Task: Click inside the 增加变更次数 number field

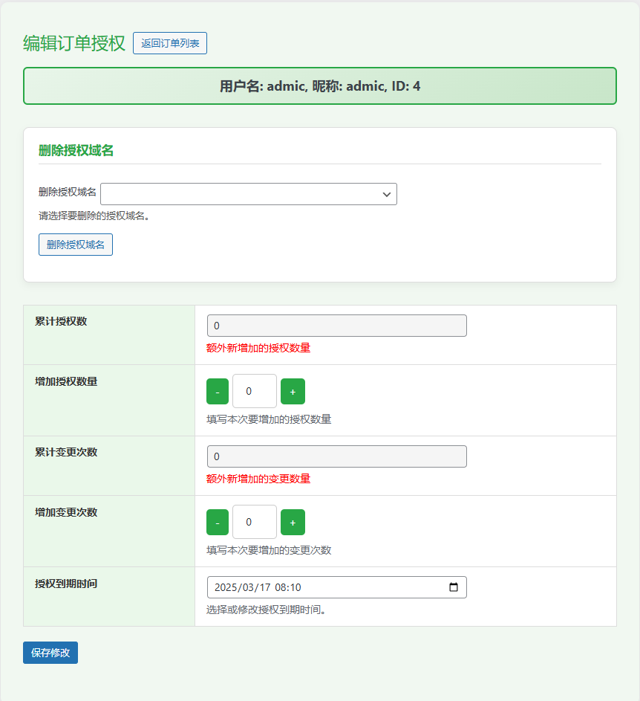Action: click(x=255, y=521)
